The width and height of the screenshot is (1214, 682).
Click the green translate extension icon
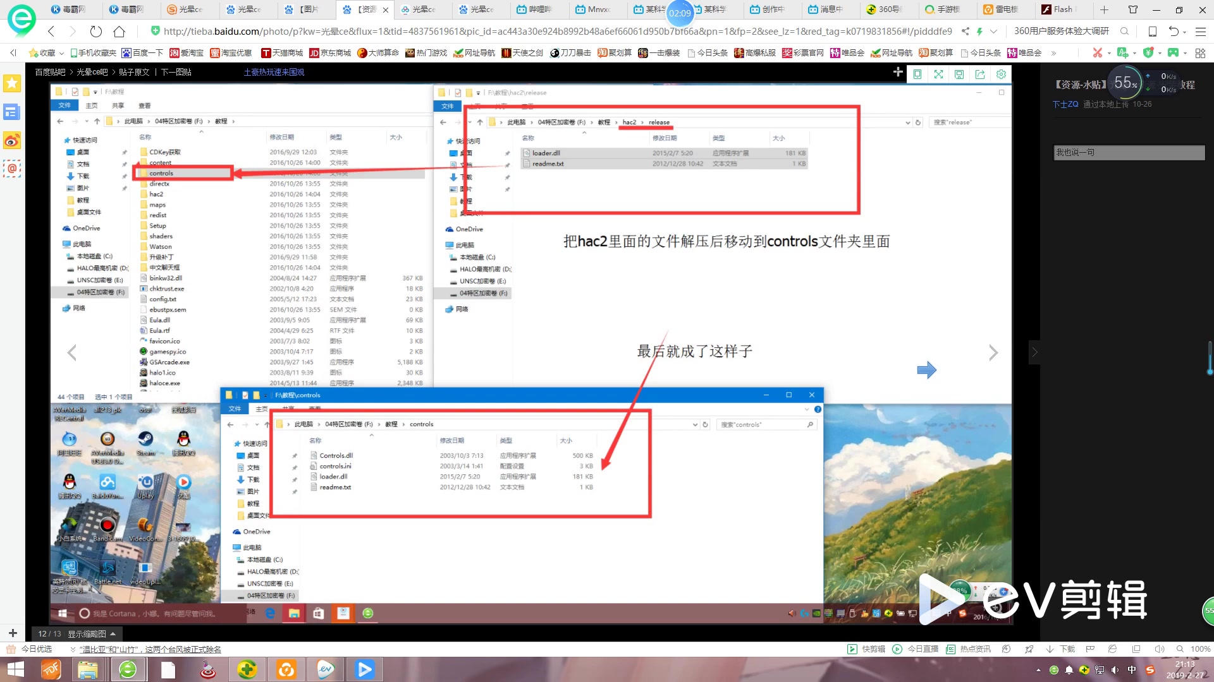[x=1122, y=53]
